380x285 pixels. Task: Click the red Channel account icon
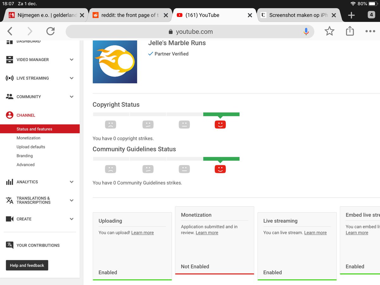click(x=9, y=115)
